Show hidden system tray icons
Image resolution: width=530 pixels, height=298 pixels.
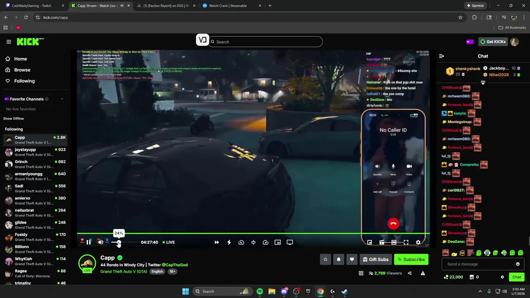[x=480, y=291]
